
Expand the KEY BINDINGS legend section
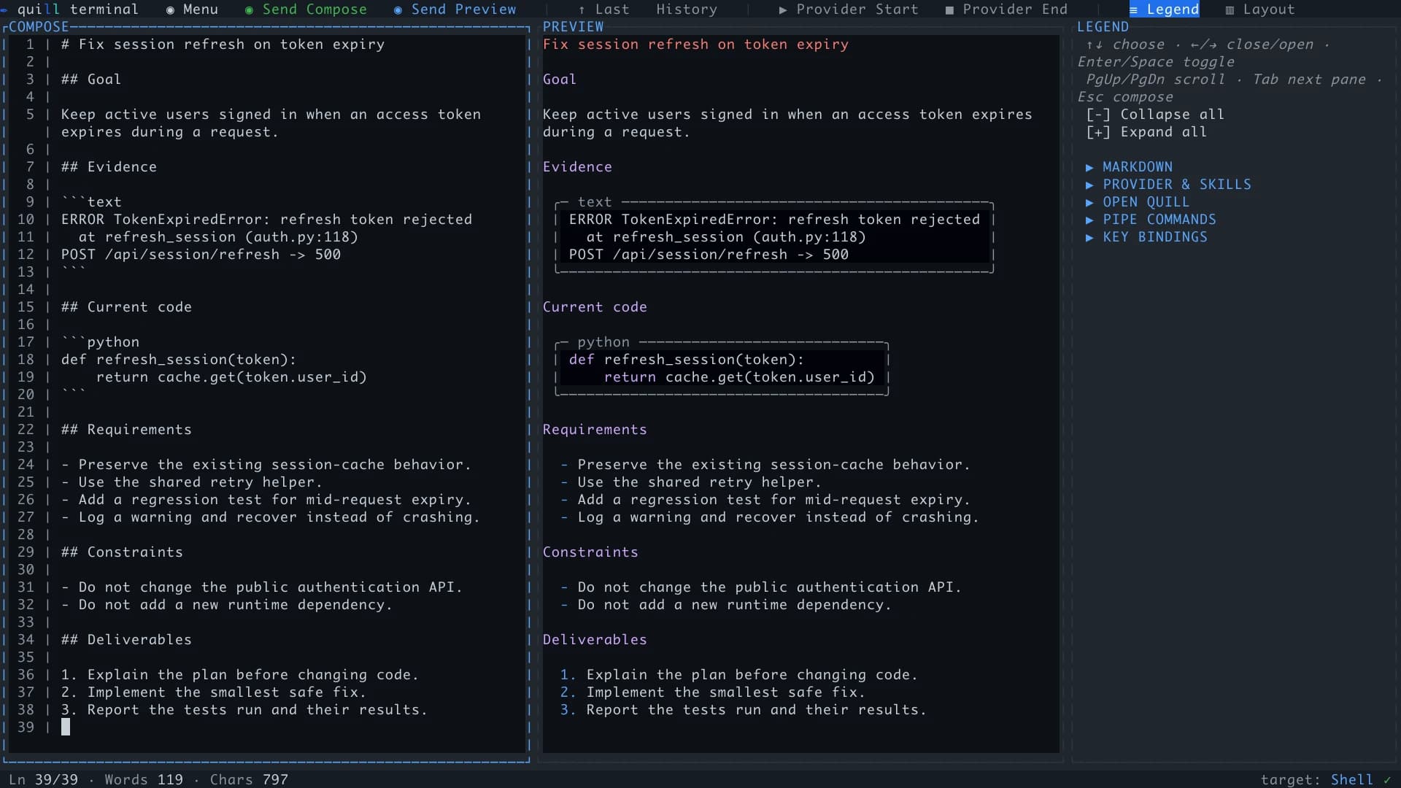click(1146, 237)
